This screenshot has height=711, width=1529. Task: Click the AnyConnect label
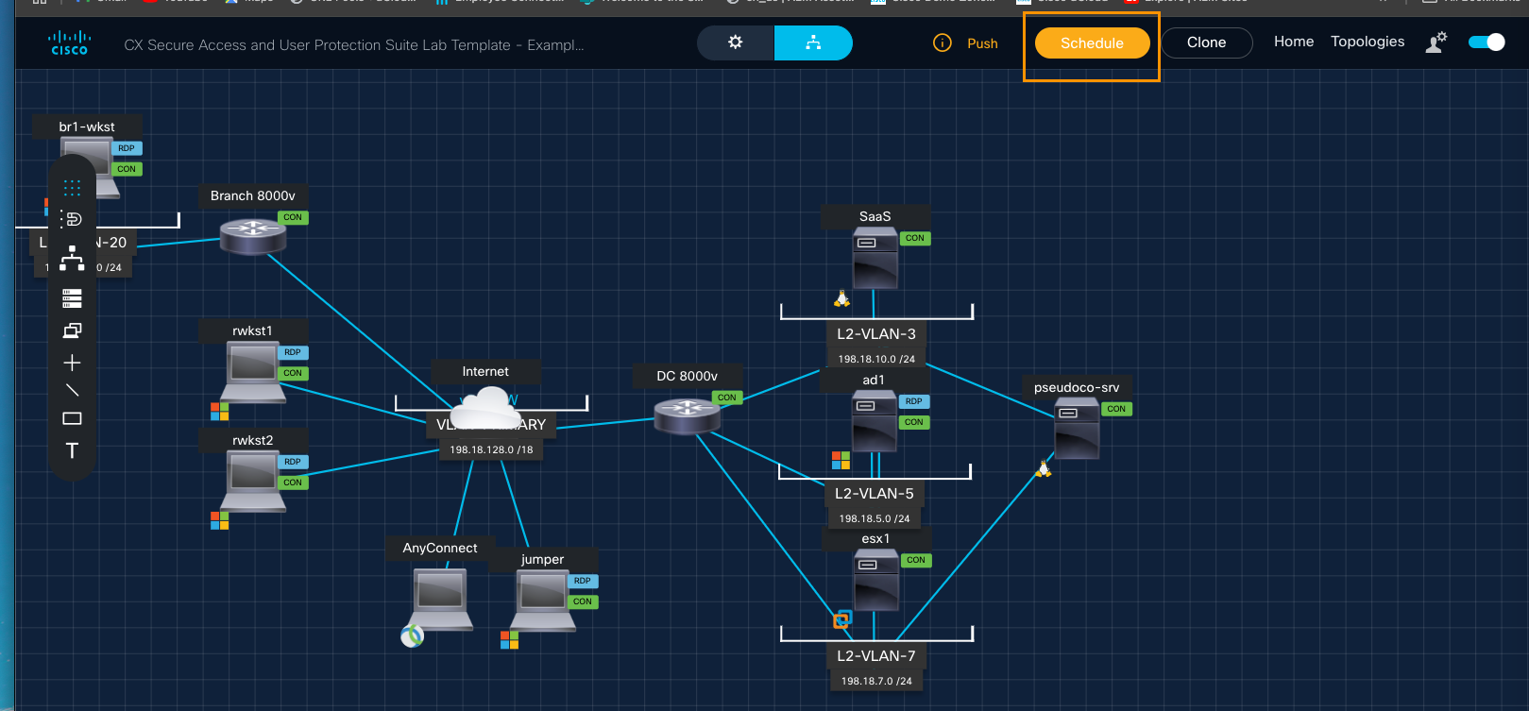point(440,548)
